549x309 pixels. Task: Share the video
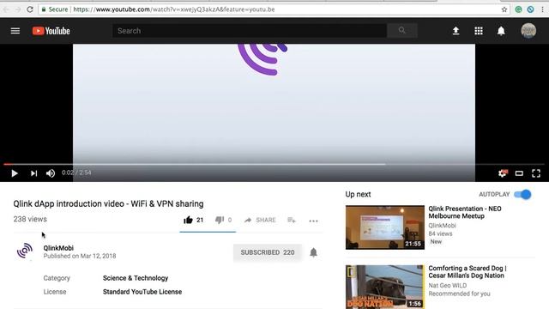260,220
